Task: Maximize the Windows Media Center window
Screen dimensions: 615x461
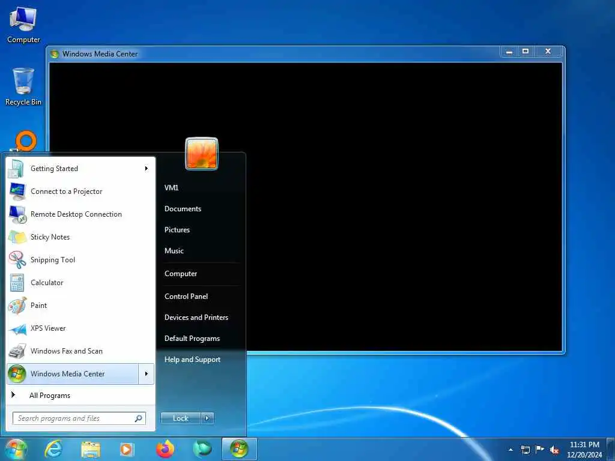Action: [526, 52]
